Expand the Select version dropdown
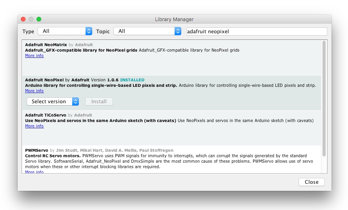The height and width of the screenshot is (210, 348). pyautogui.click(x=53, y=102)
